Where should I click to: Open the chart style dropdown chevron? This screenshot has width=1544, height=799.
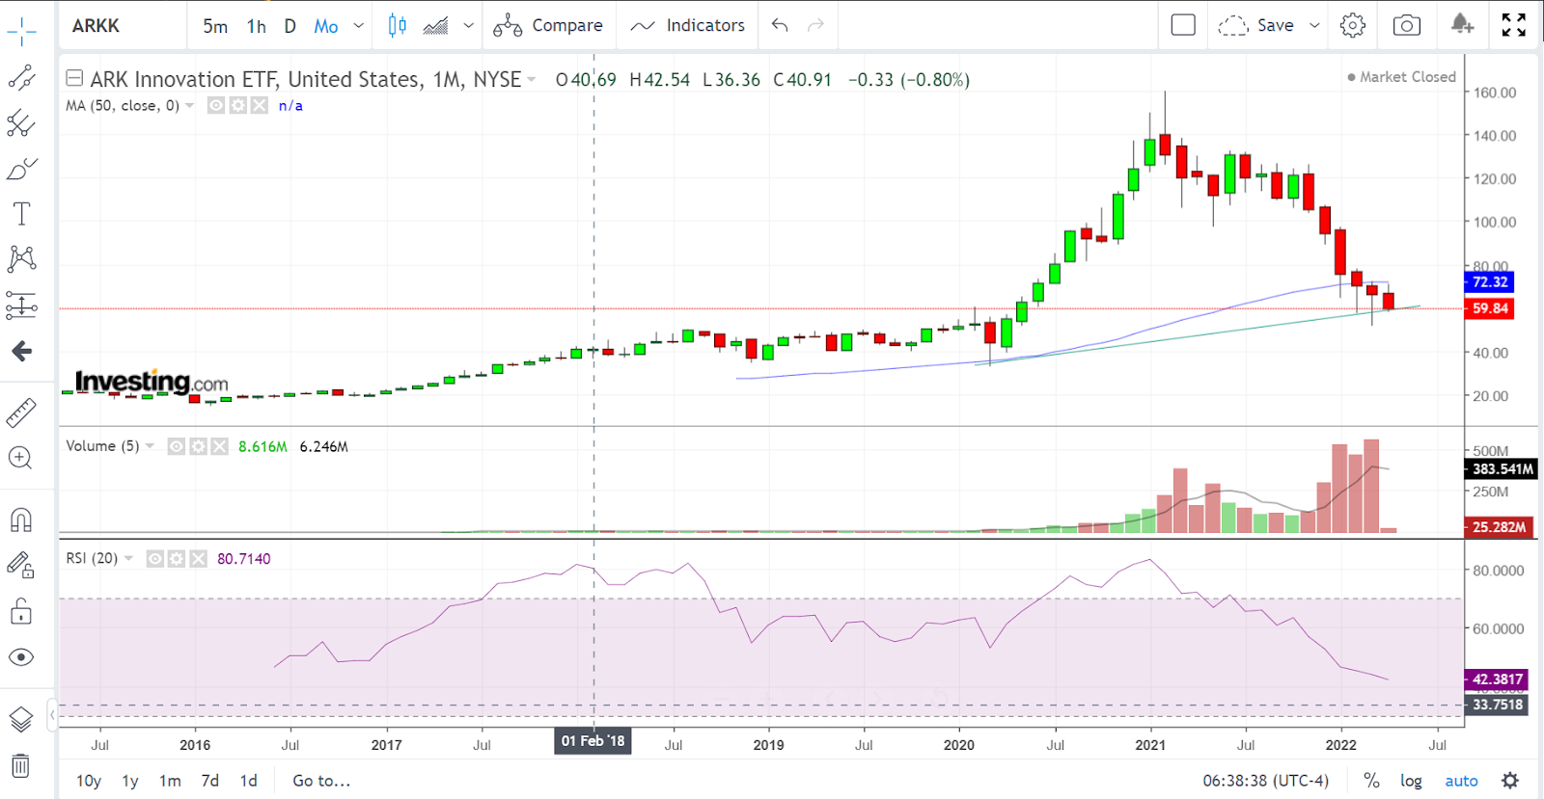[469, 26]
